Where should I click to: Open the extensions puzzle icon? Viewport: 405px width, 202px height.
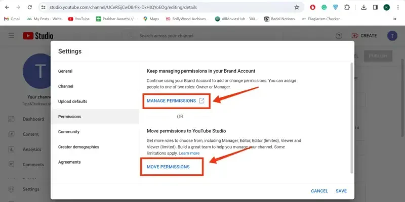click(347, 8)
